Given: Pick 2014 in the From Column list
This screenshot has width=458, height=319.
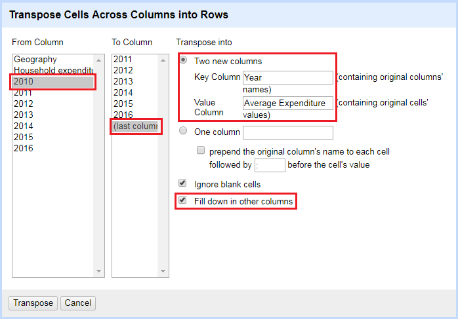Looking at the screenshot, I should (24, 126).
